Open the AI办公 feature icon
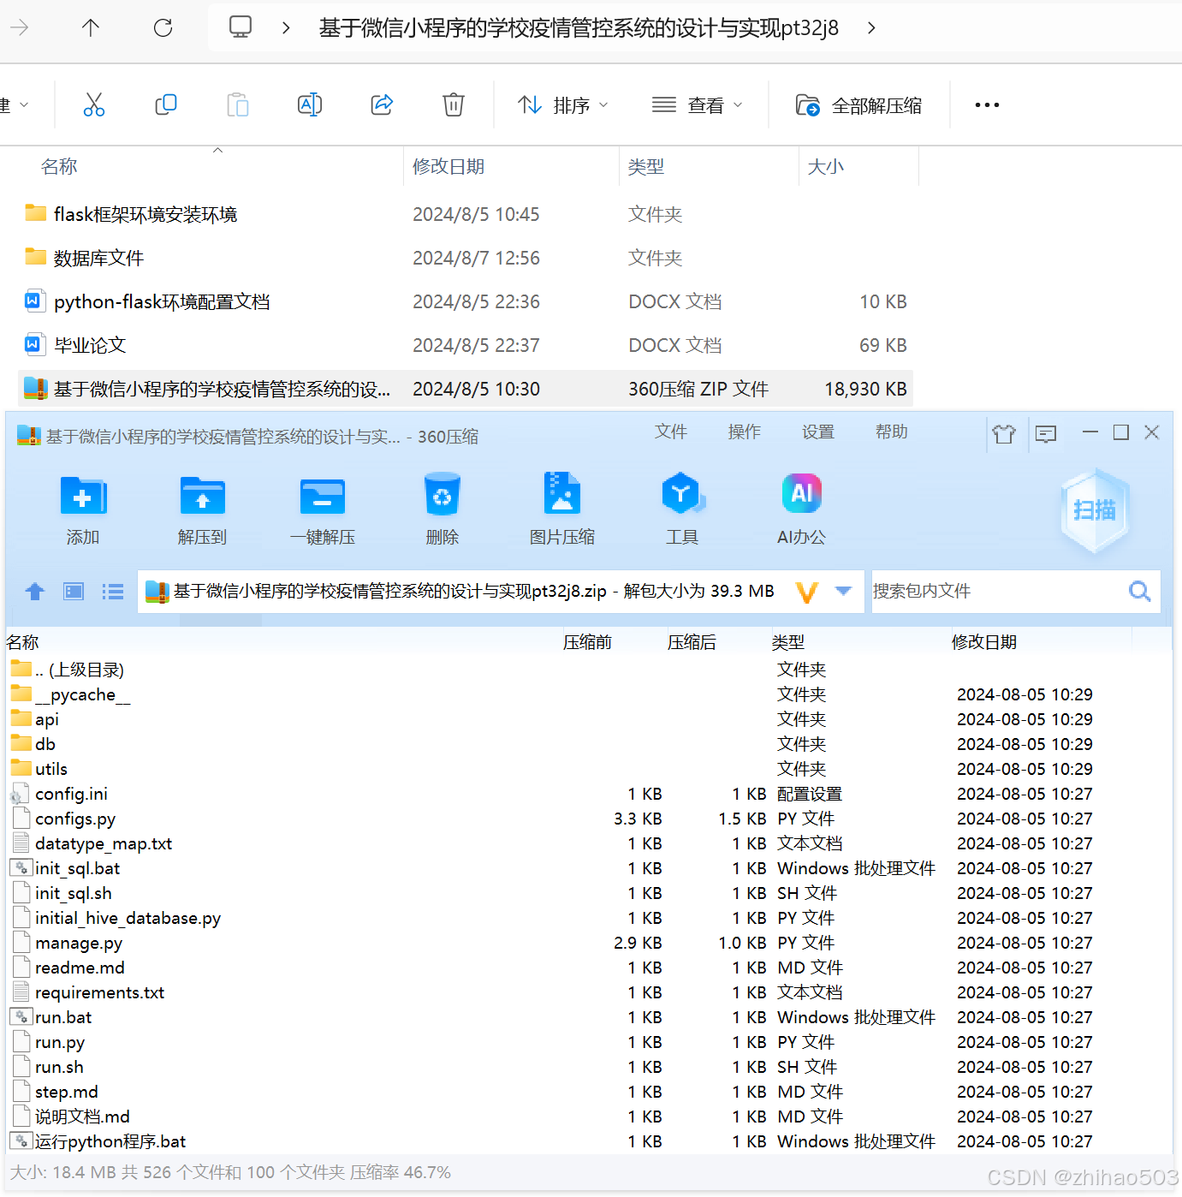 click(801, 509)
